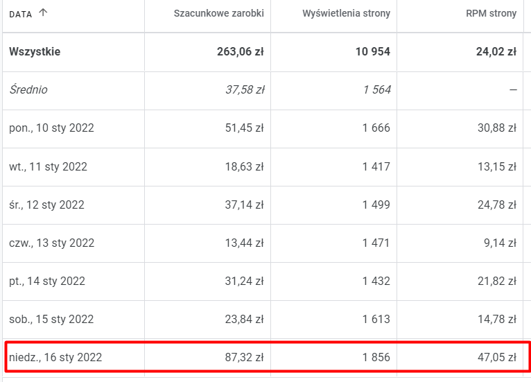
Task: Click the sob., 15 sty 2022 row
Action: click(x=51, y=319)
